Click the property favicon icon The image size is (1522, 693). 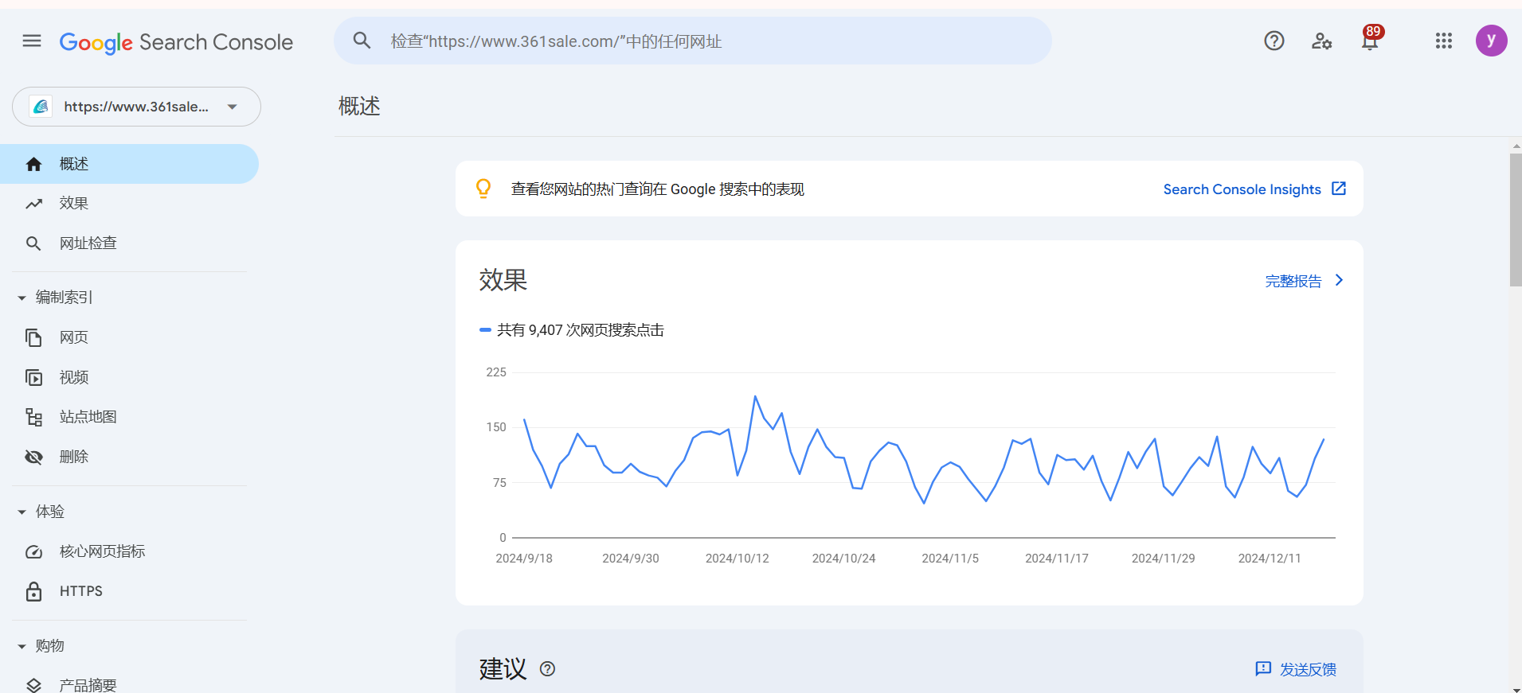(x=41, y=107)
